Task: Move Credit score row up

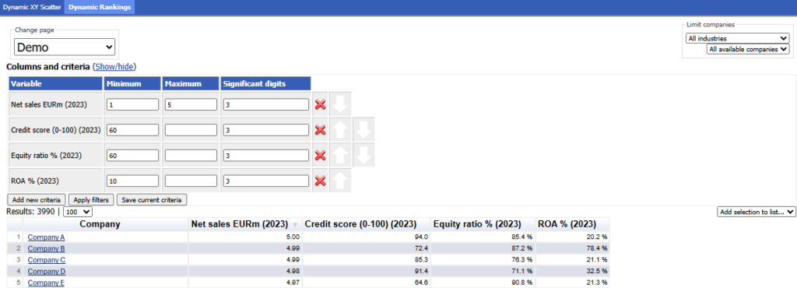Action: pyautogui.click(x=340, y=129)
